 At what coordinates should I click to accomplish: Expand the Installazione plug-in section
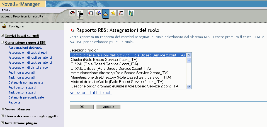coord(3,123)
